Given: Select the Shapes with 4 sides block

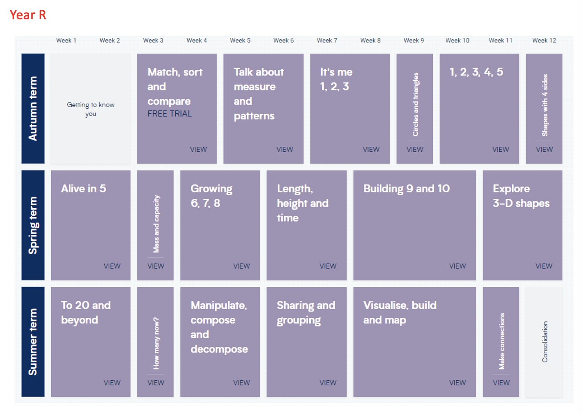Looking at the screenshot, I should pos(544,108).
